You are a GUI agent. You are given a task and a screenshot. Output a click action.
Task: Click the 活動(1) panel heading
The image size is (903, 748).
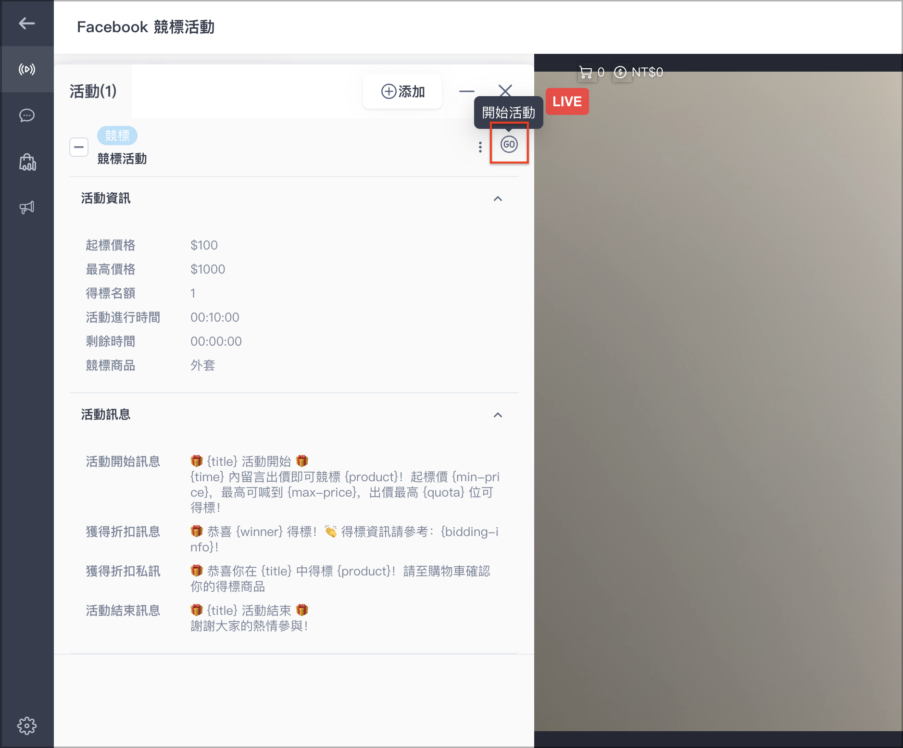coord(93,91)
